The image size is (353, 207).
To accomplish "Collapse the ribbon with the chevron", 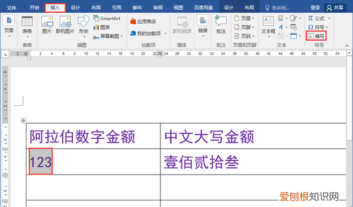I will 347,46.
